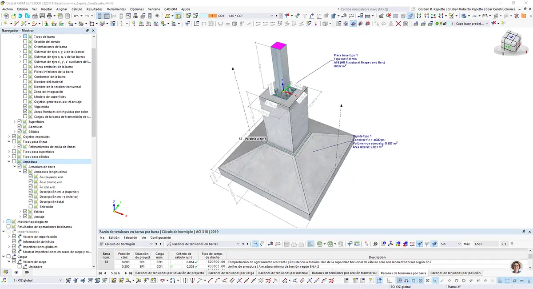Toggle the Nombre del material checkbox
Screen dimensions: 533x289
tap(25, 81)
